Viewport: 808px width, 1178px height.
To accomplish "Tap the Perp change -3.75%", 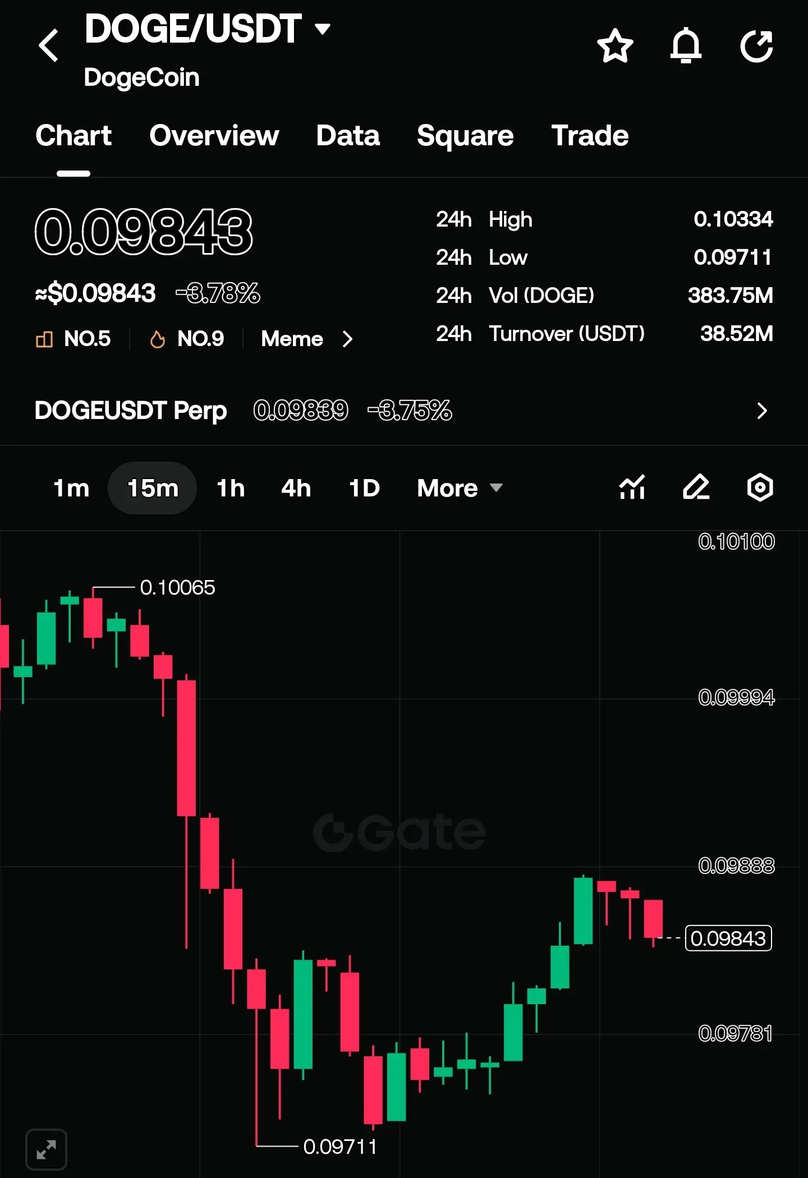I will [x=410, y=411].
